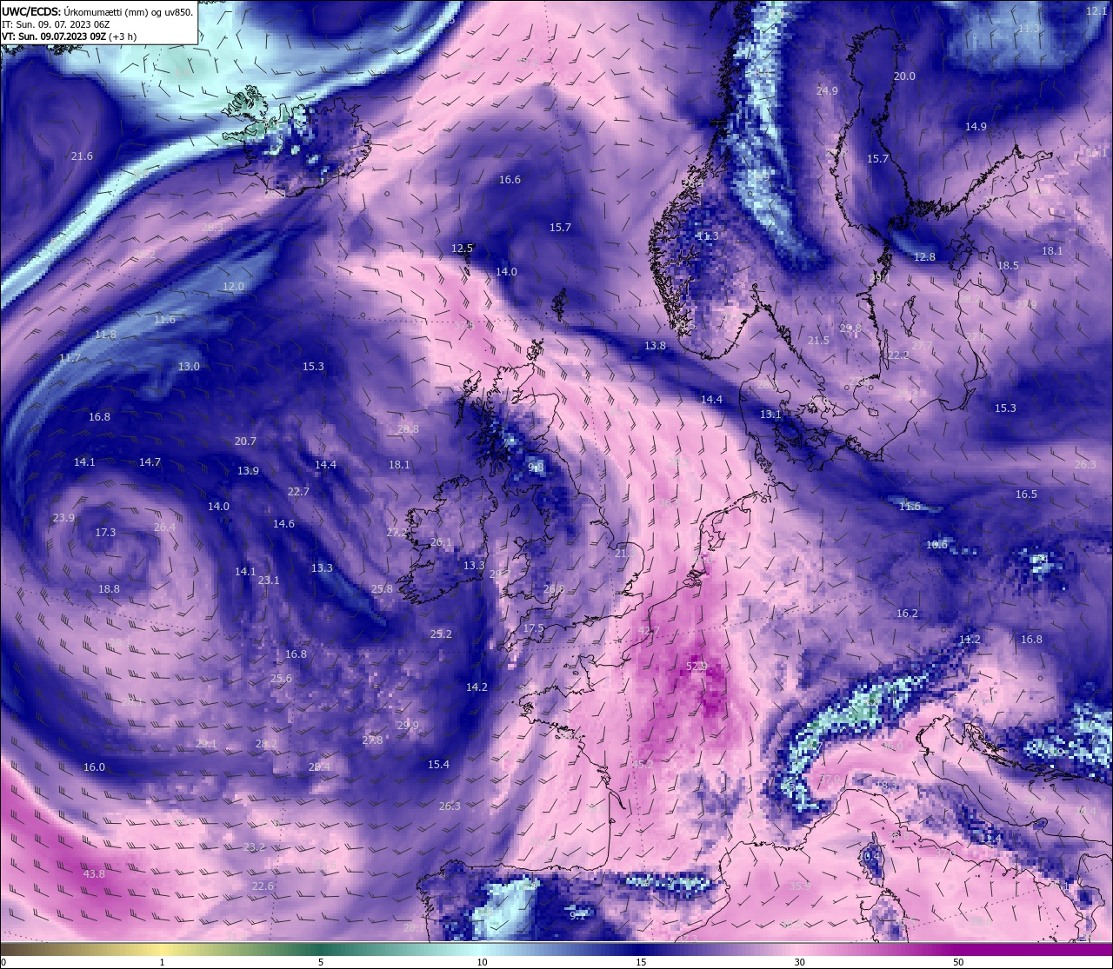Image resolution: width=1113 pixels, height=969 pixels.
Task: Click the 12.5 value near the Faroe Islands
Action: (x=462, y=249)
